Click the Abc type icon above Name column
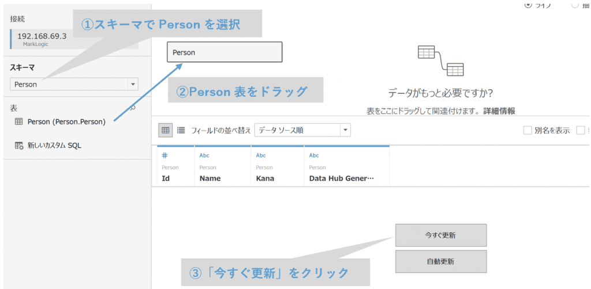The width and height of the screenshot is (591, 289). tap(204, 155)
